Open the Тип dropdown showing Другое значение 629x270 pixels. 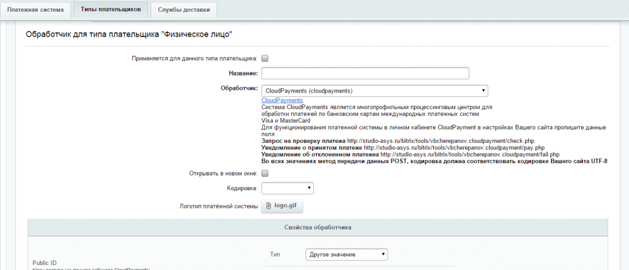point(346,255)
